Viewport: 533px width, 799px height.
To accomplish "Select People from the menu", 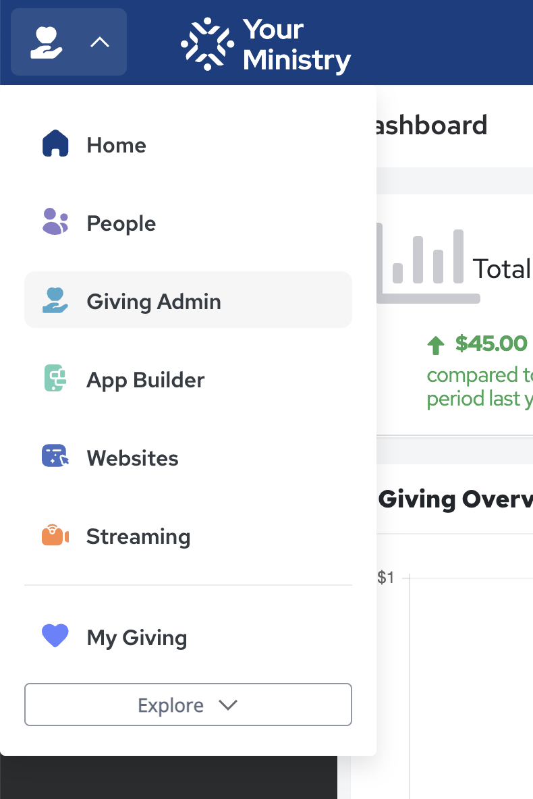I will coord(121,223).
